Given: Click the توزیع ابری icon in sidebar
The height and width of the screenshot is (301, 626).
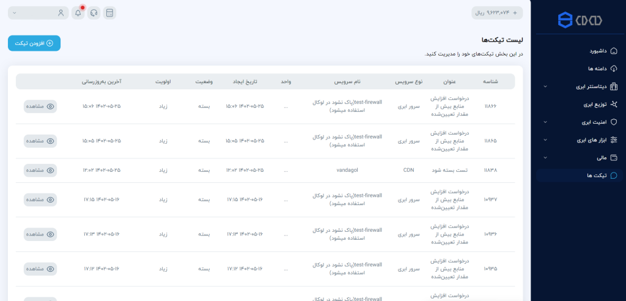Looking at the screenshot, I should pyautogui.click(x=614, y=105).
